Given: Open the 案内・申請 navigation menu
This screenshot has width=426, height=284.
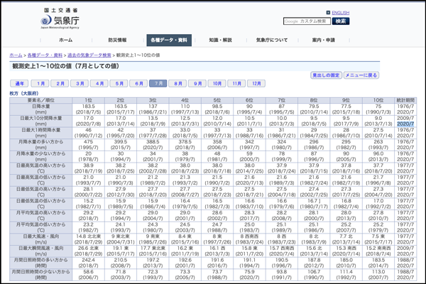Looking at the screenshot, I should pyautogui.click(x=323, y=40).
